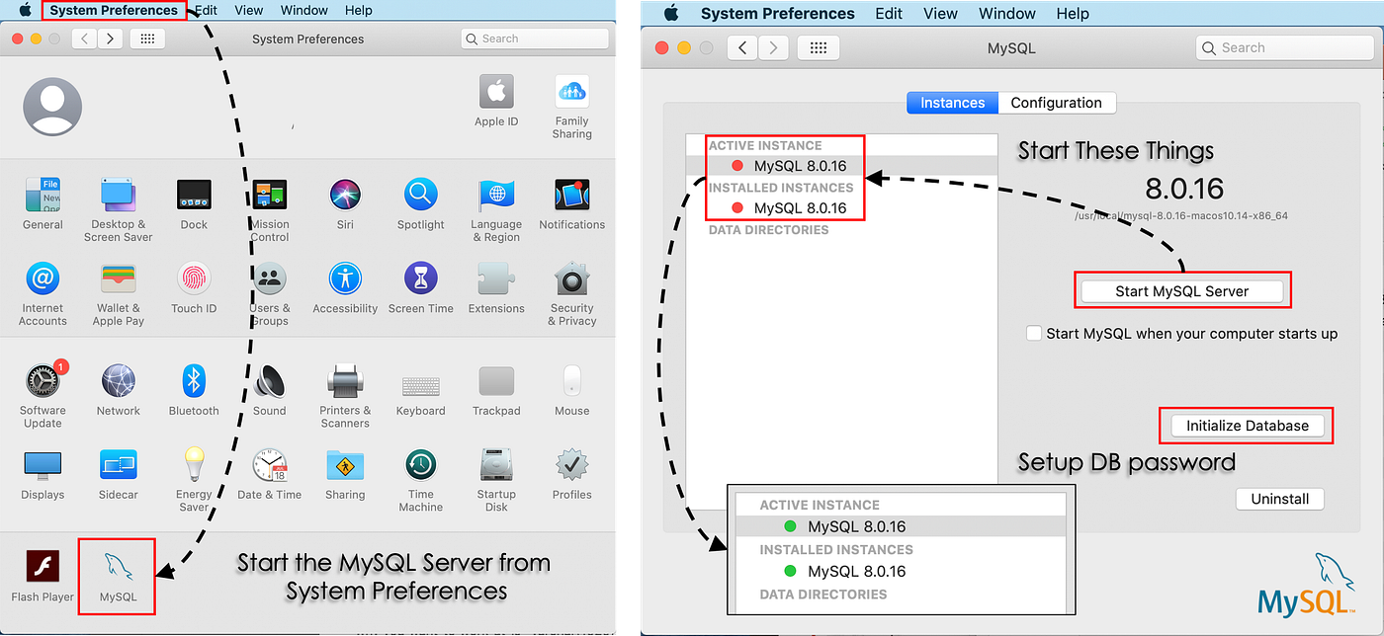This screenshot has height=636, width=1384.
Task: Click the Uninstall button
Action: [x=1279, y=499]
